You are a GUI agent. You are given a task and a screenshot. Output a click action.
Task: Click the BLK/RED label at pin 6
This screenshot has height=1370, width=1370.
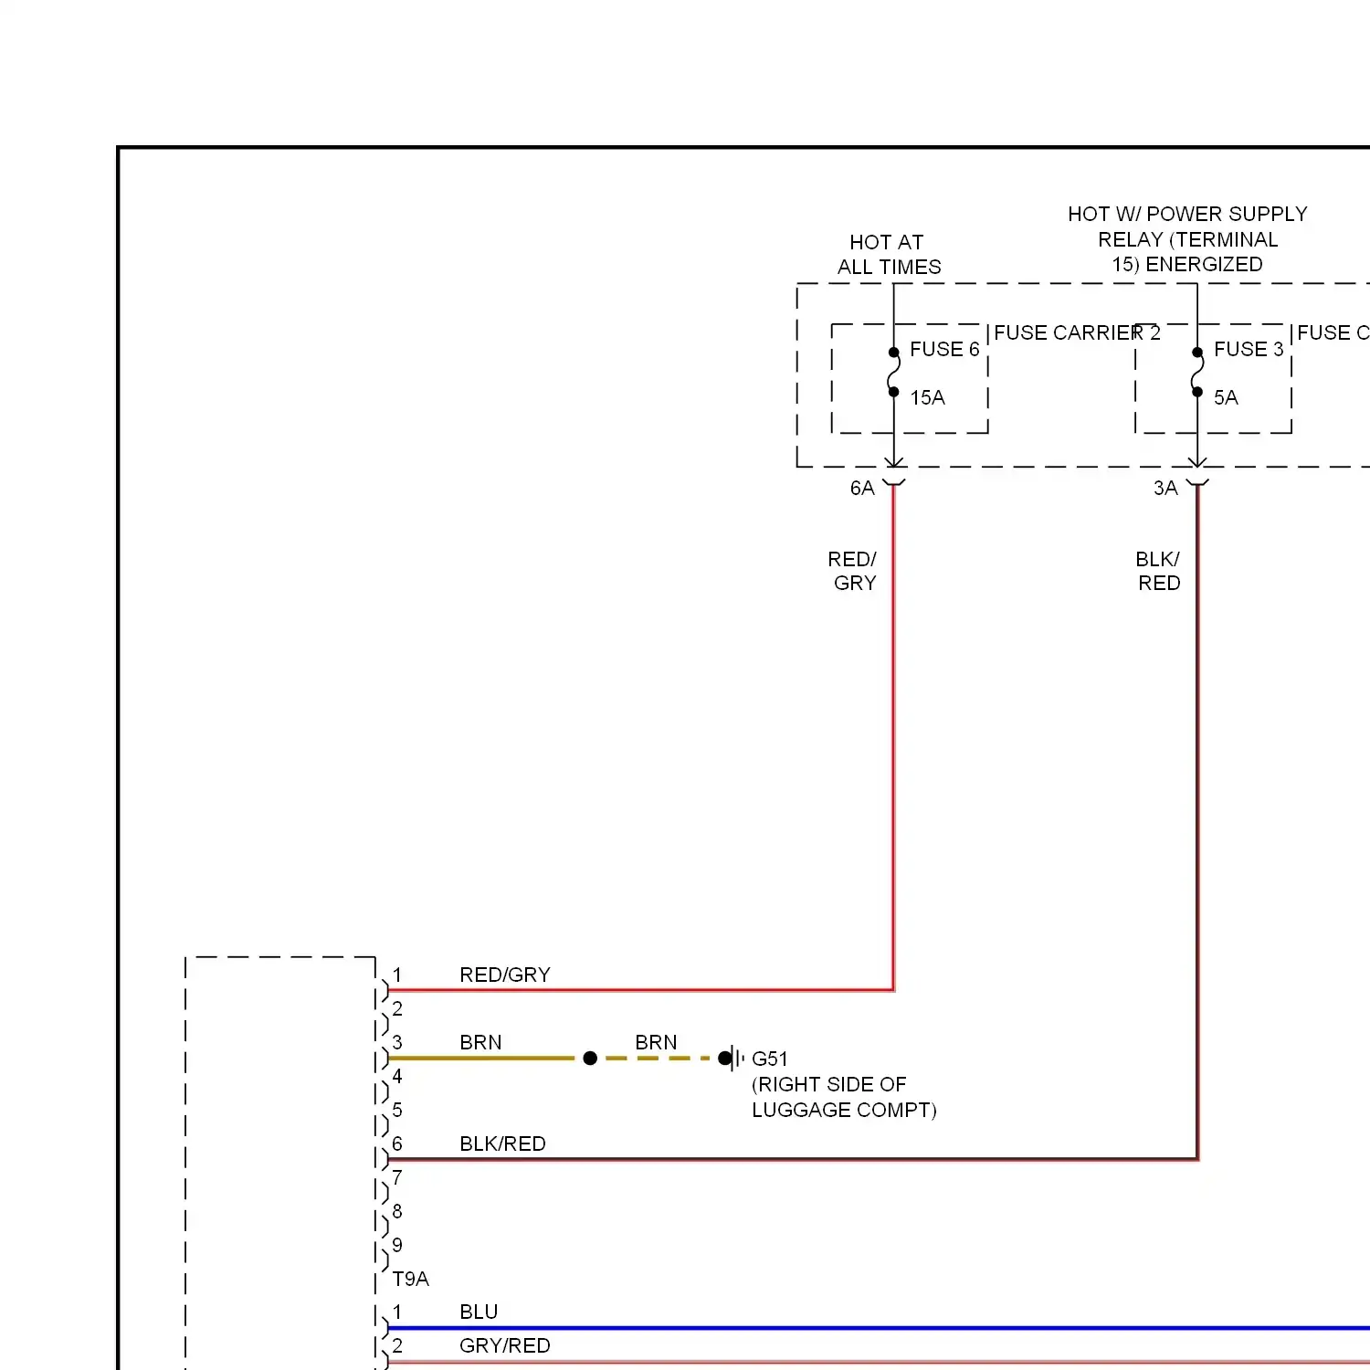coord(502,1143)
